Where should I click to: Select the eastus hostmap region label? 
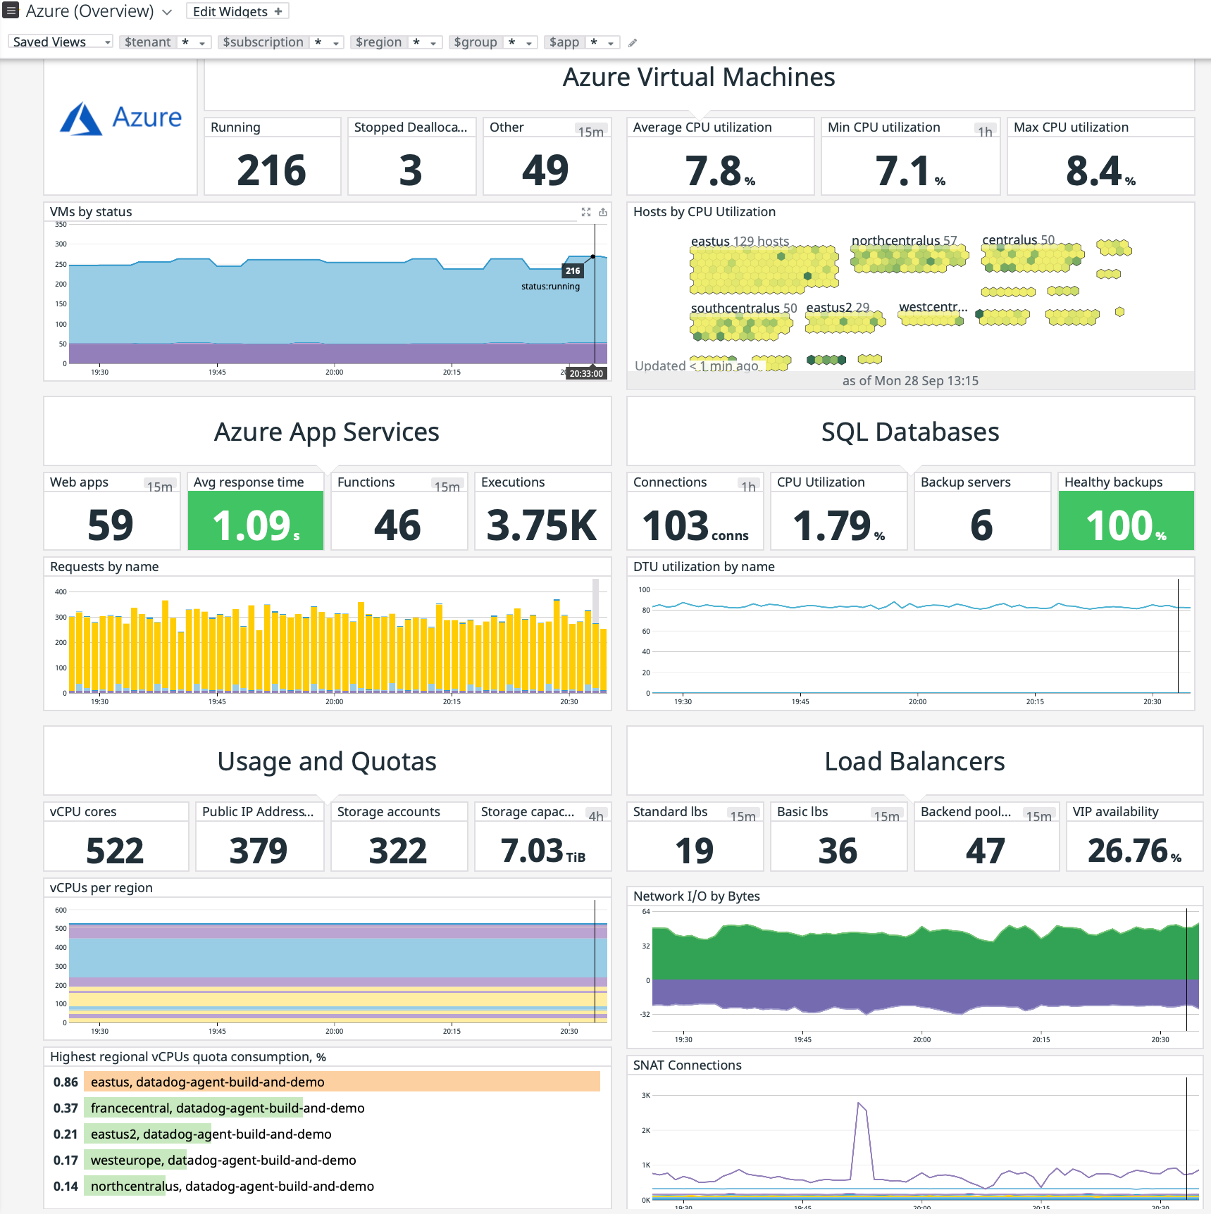click(x=709, y=242)
